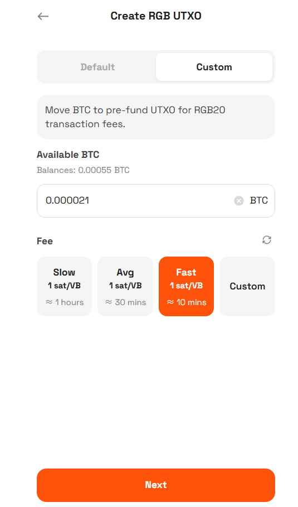298x507 pixels.
Task: Click the Create RGB UTXO title
Action: [x=156, y=16]
